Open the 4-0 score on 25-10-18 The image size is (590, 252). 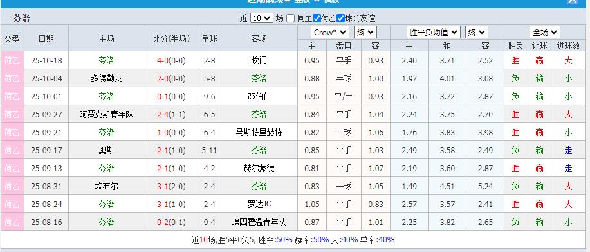coord(162,60)
